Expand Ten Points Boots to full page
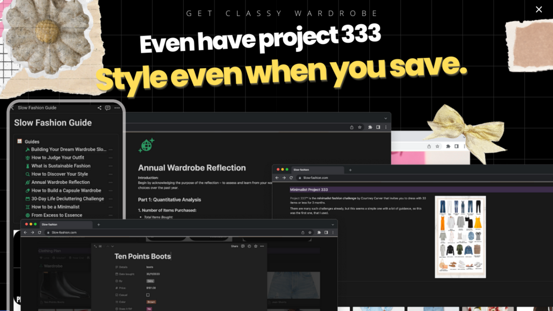Image resolution: width=553 pixels, height=311 pixels. click(x=95, y=246)
